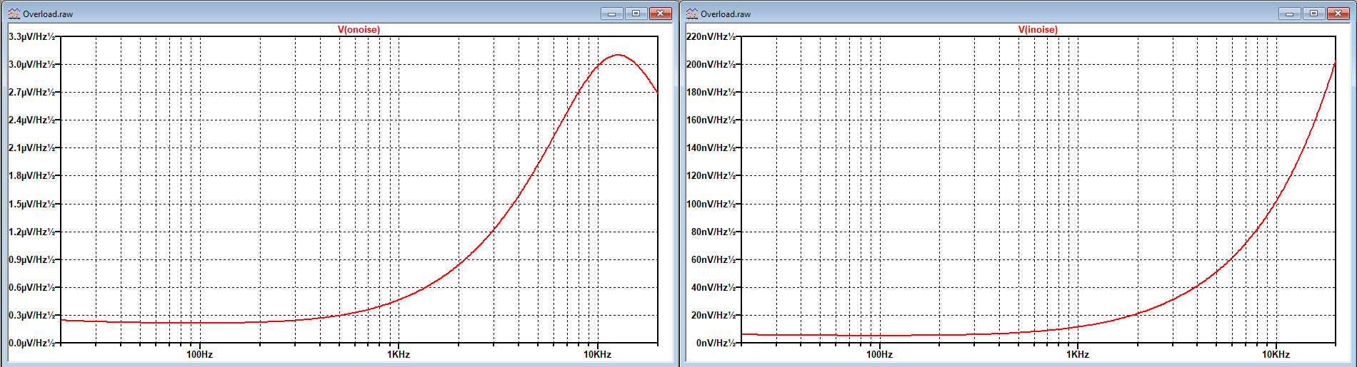Minimize the right V(inoise) plot window
The height and width of the screenshot is (367, 1357).
(x=1289, y=14)
